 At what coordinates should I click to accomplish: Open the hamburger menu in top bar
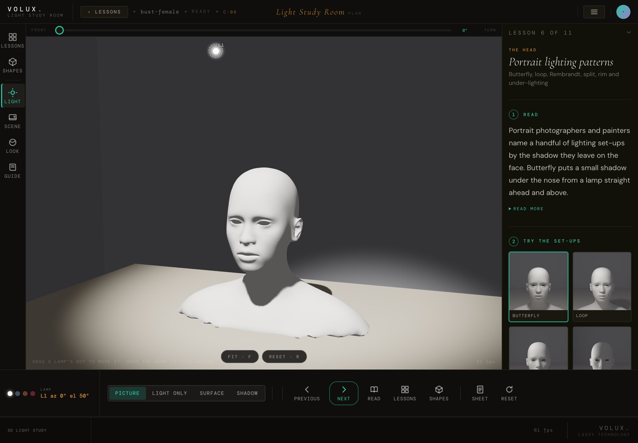pyautogui.click(x=594, y=12)
